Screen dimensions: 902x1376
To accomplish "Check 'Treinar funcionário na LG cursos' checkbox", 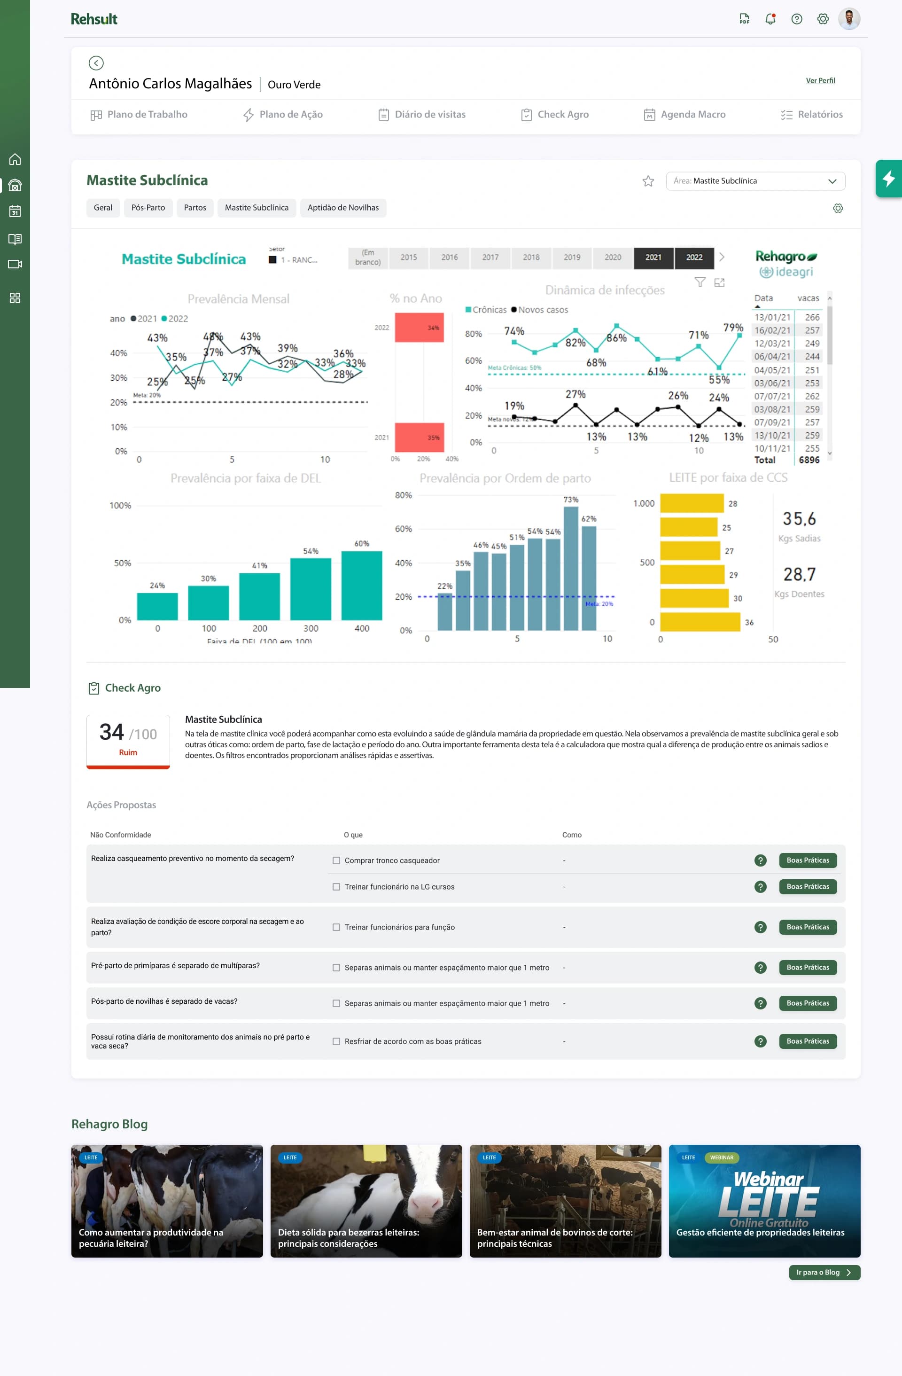I will 336,886.
